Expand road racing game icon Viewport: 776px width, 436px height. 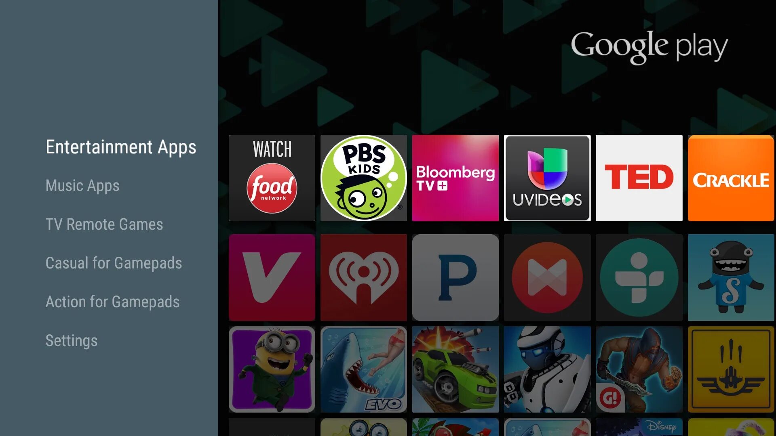tap(455, 369)
